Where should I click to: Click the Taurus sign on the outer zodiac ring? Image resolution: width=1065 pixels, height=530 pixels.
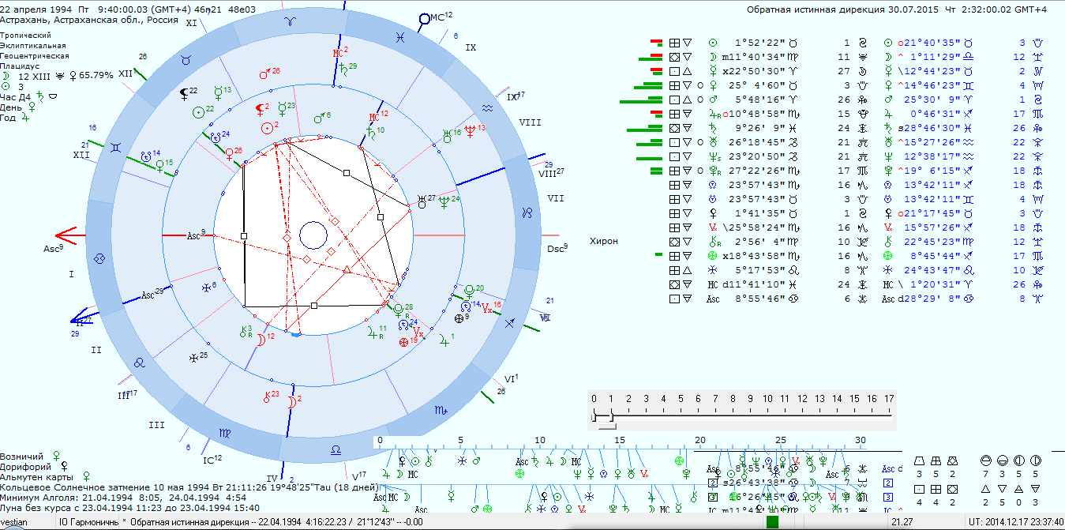[x=186, y=60]
